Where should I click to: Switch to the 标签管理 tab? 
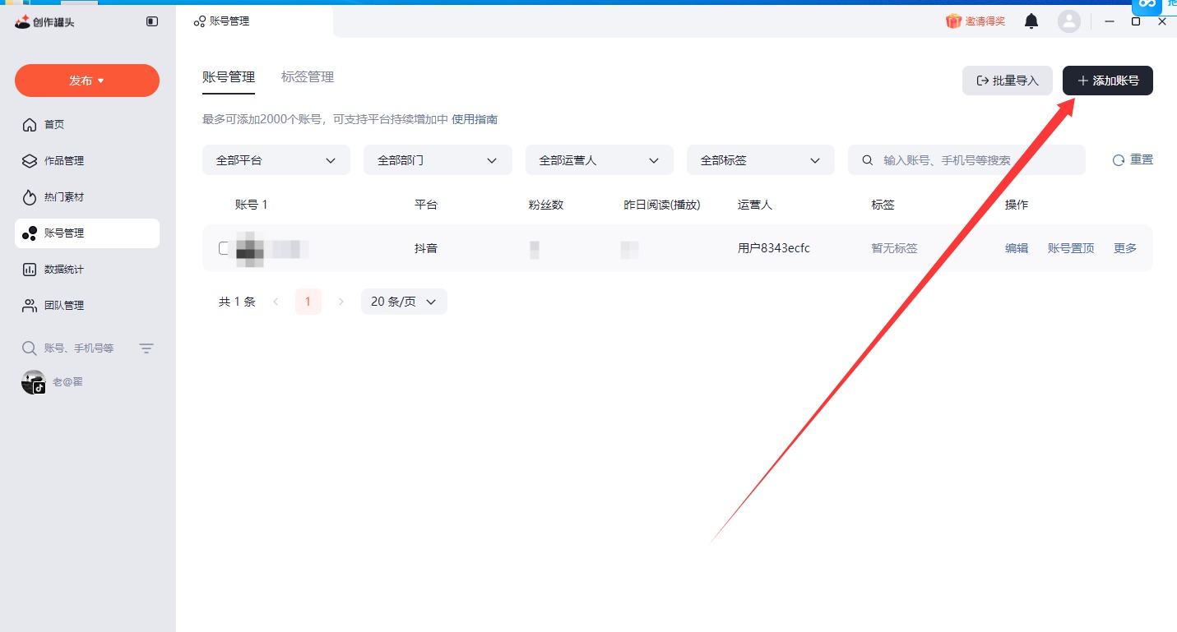(x=307, y=76)
